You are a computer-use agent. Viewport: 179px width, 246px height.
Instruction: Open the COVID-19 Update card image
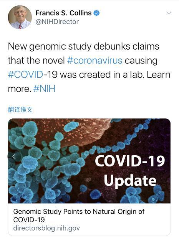(89, 161)
